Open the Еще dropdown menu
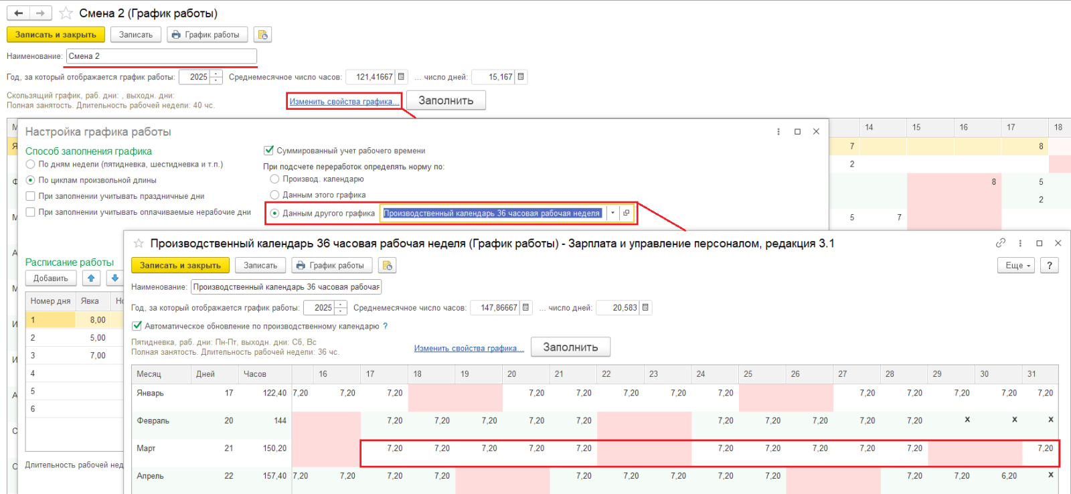This screenshot has width=1071, height=494. [x=1016, y=266]
